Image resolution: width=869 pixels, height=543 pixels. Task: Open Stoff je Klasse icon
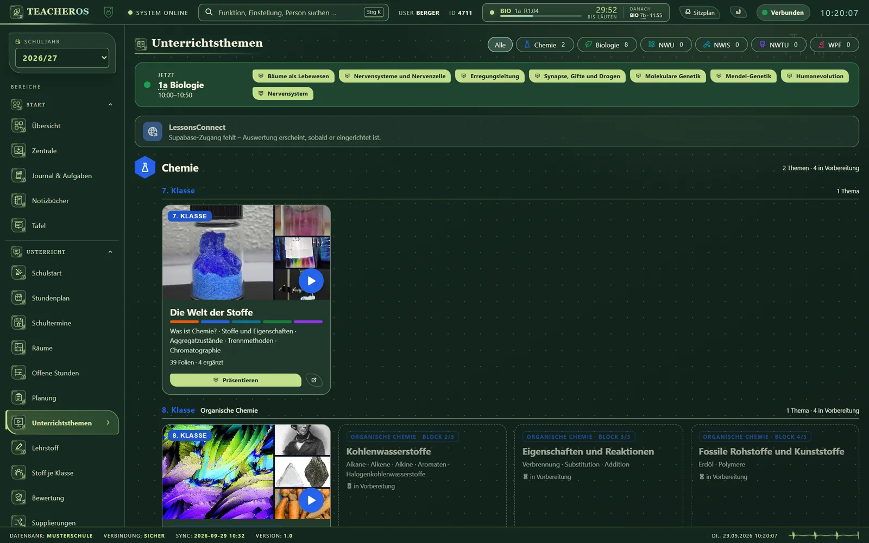[x=18, y=473]
